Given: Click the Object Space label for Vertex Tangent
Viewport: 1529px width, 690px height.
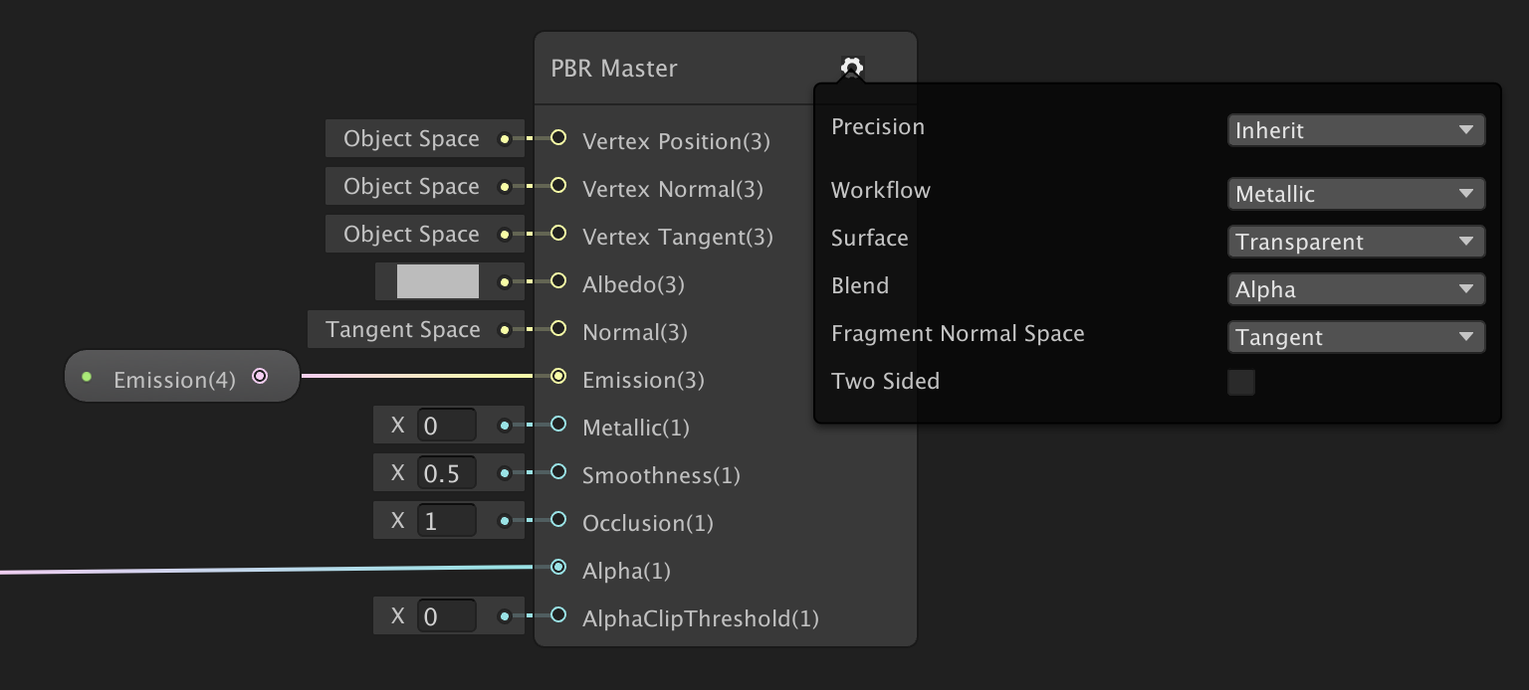Looking at the screenshot, I should (x=411, y=235).
